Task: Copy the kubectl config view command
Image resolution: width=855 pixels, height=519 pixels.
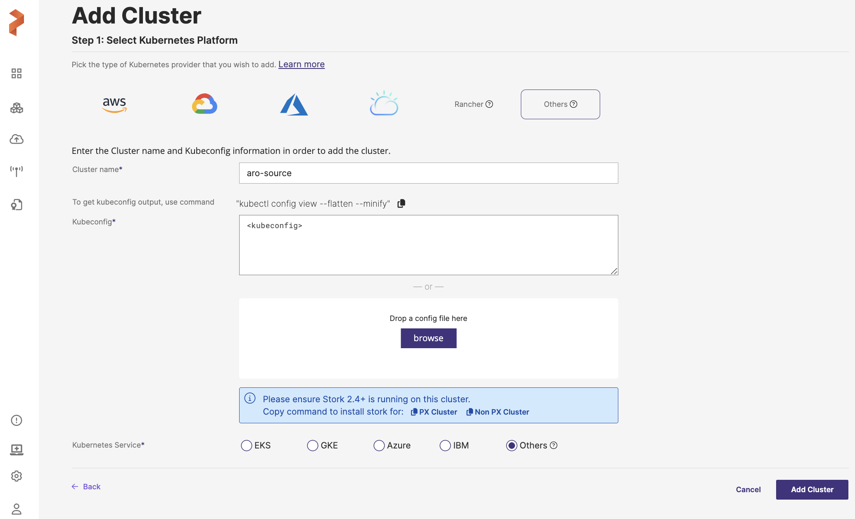Action: pos(401,203)
